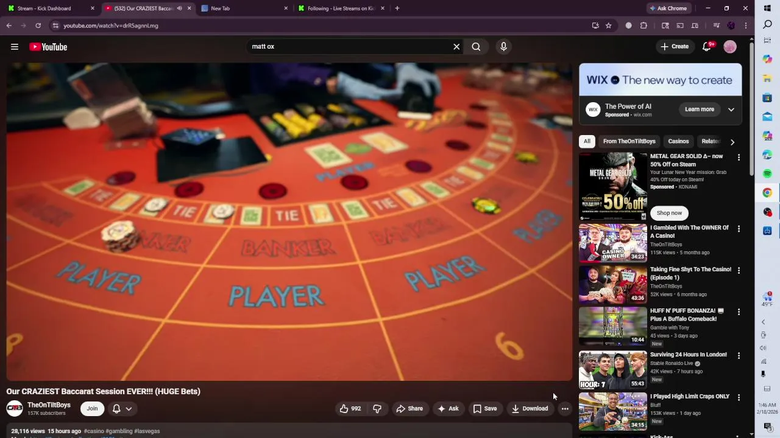Click Shop now on Metal Gear ad
Viewport: 780px width, 438px height.
[x=669, y=213]
